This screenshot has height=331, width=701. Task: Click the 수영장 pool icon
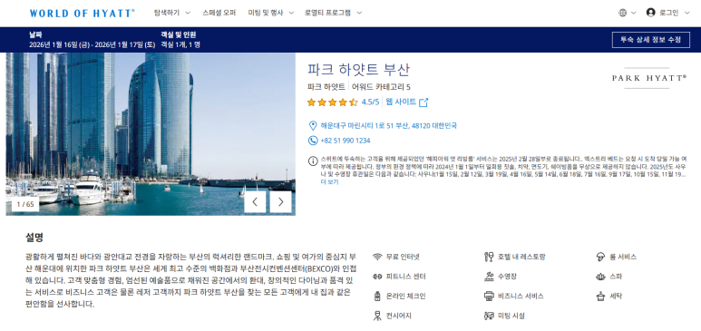coord(489,277)
